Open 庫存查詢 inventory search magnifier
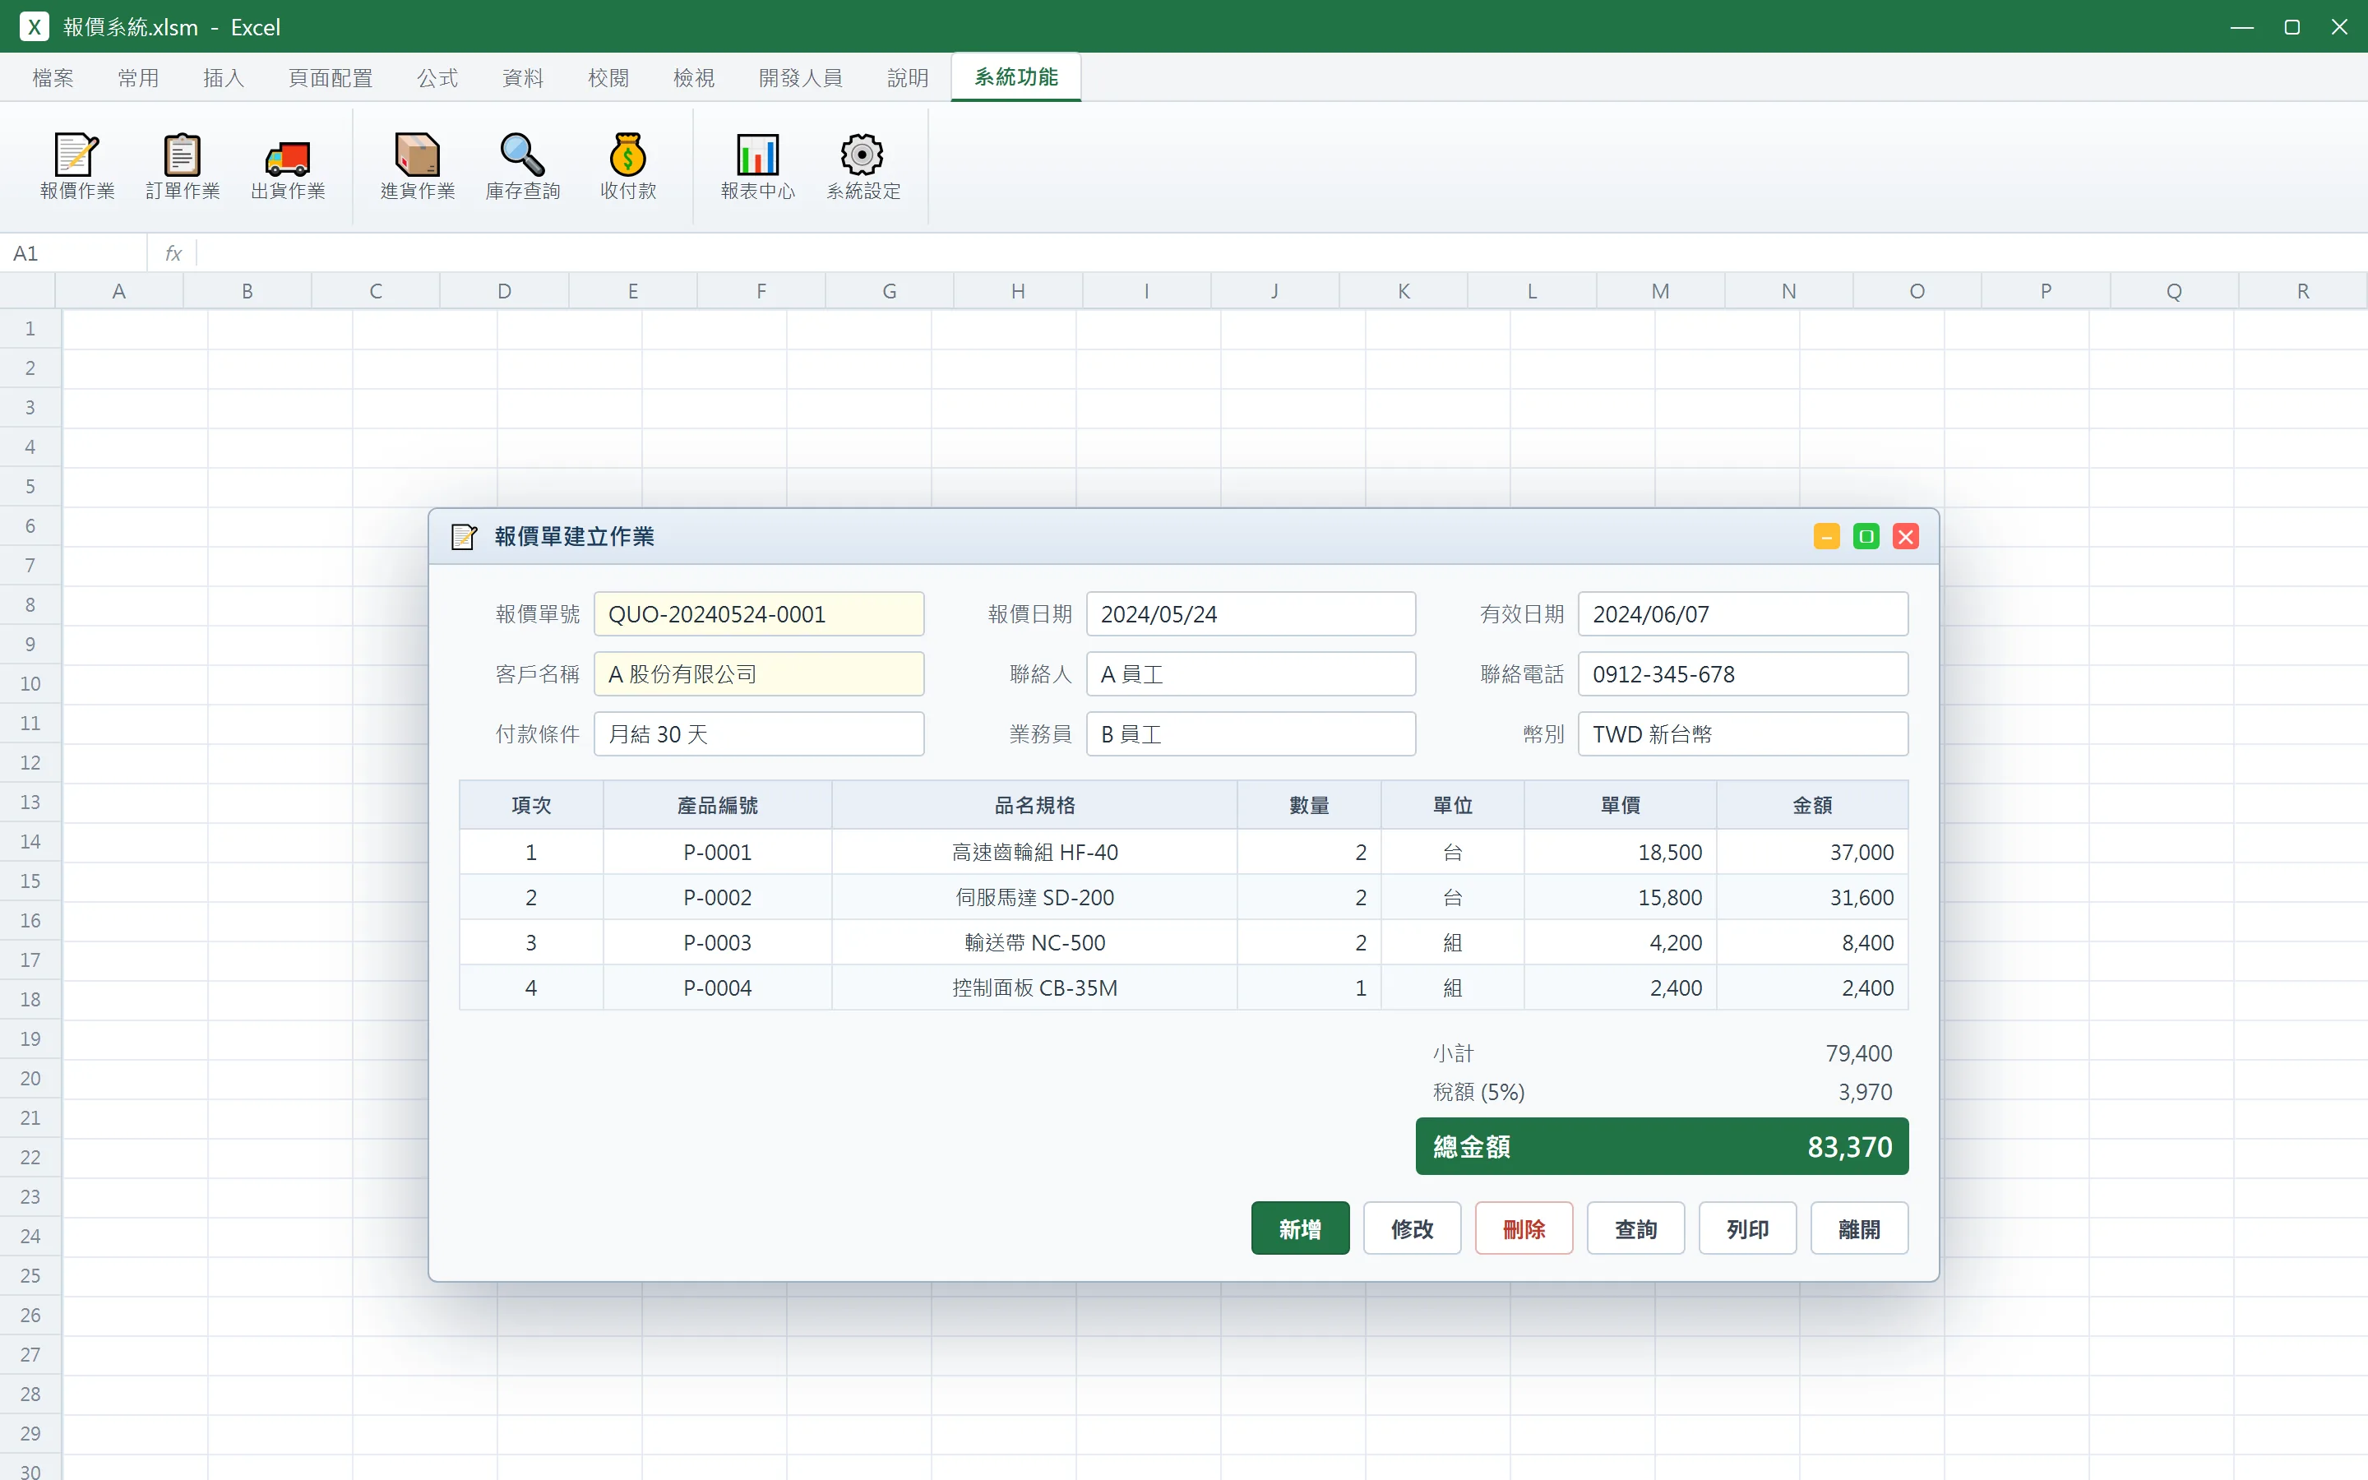 (x=523, y=166)
